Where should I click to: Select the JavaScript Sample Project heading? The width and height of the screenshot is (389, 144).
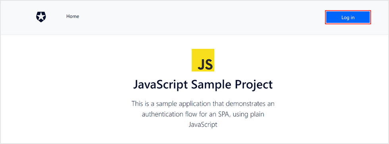pos(203,85)
